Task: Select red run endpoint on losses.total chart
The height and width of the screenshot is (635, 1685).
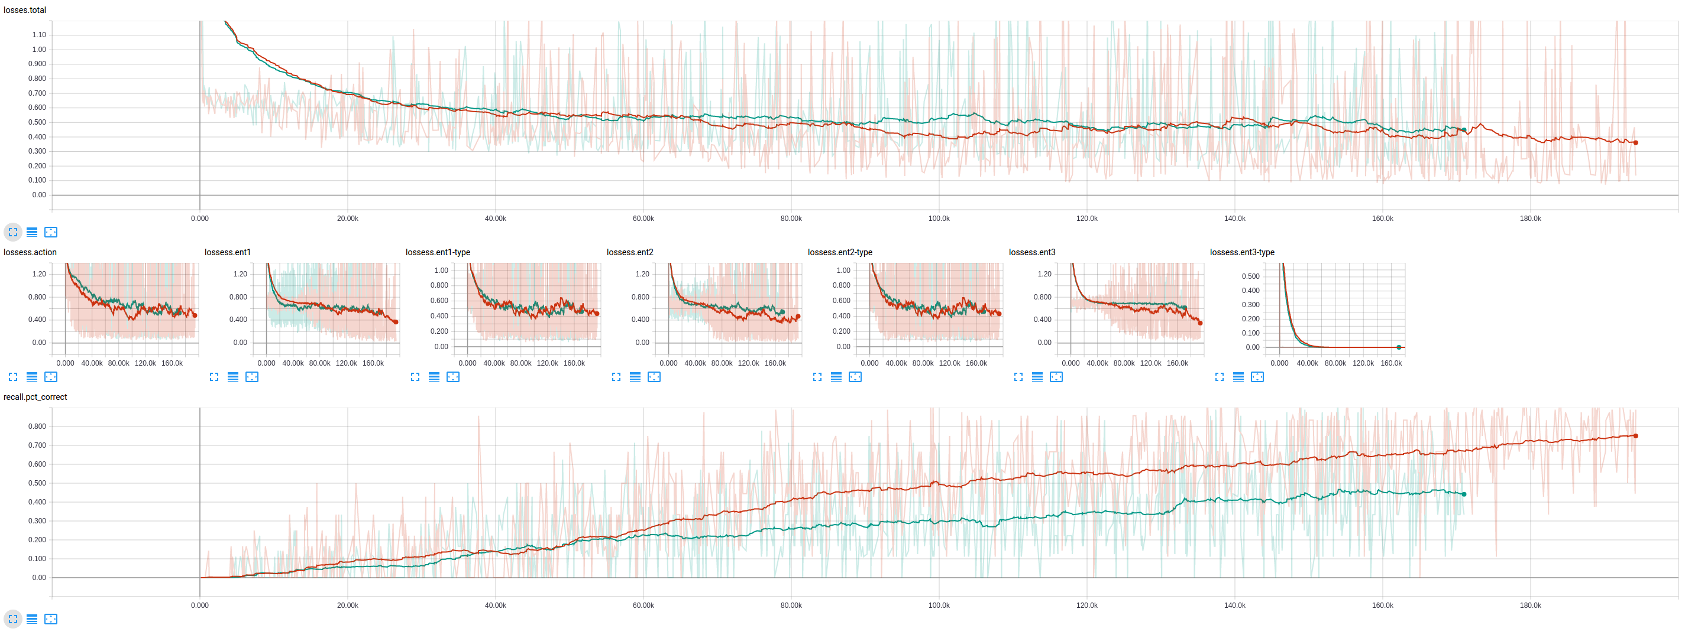Action: (x=1635, y=142)
